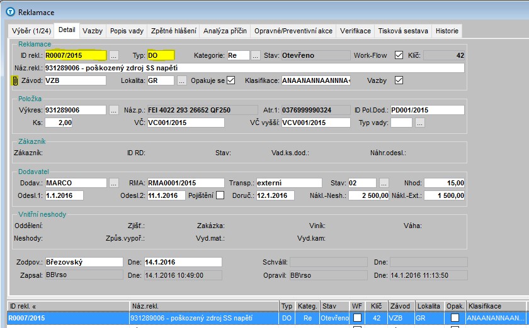Click the Kateg. column header
The height and width of the screenshot is (328, 529).
(307, 306)
